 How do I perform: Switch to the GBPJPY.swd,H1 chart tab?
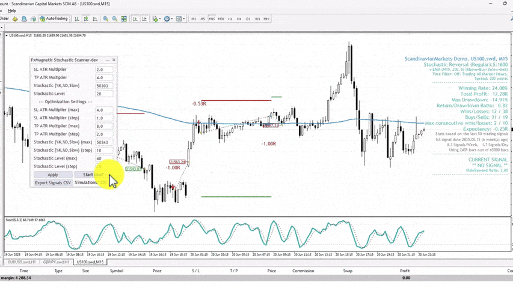tap(56, 262)
